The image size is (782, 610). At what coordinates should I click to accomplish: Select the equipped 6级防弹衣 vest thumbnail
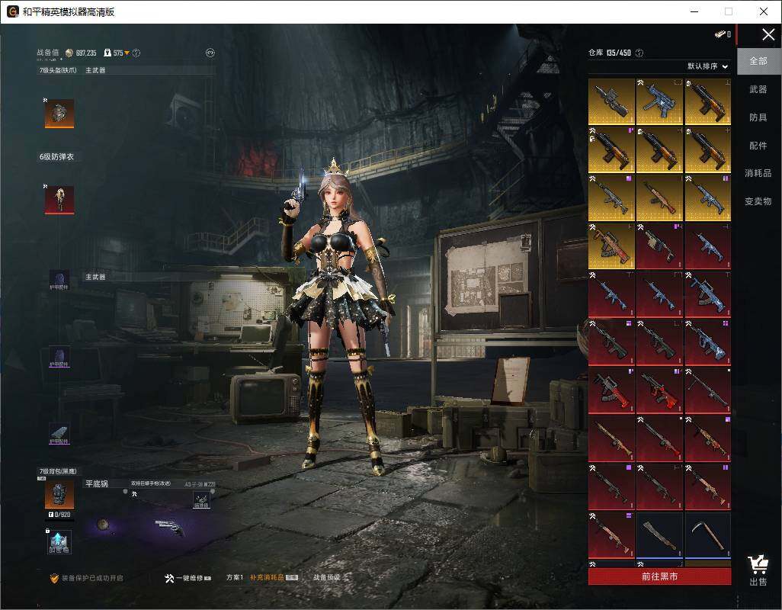[59, 200]
